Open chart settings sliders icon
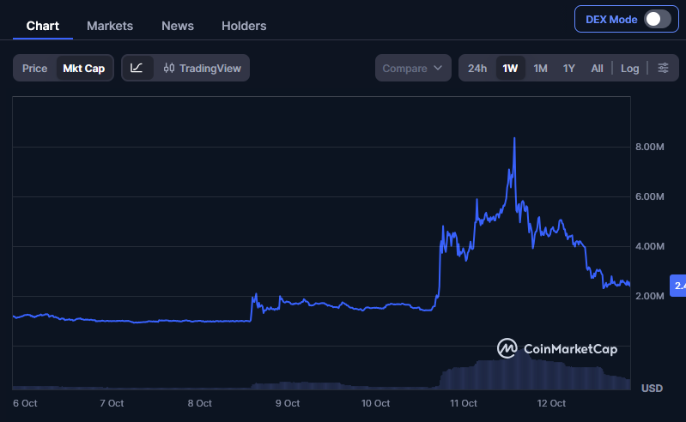 pyautogui.click(x=664, y=68)
